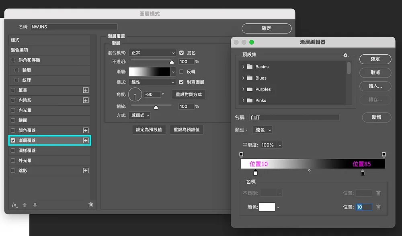Open the gradient picker dropdown arrow
The image size is (402, 236).
173,72
